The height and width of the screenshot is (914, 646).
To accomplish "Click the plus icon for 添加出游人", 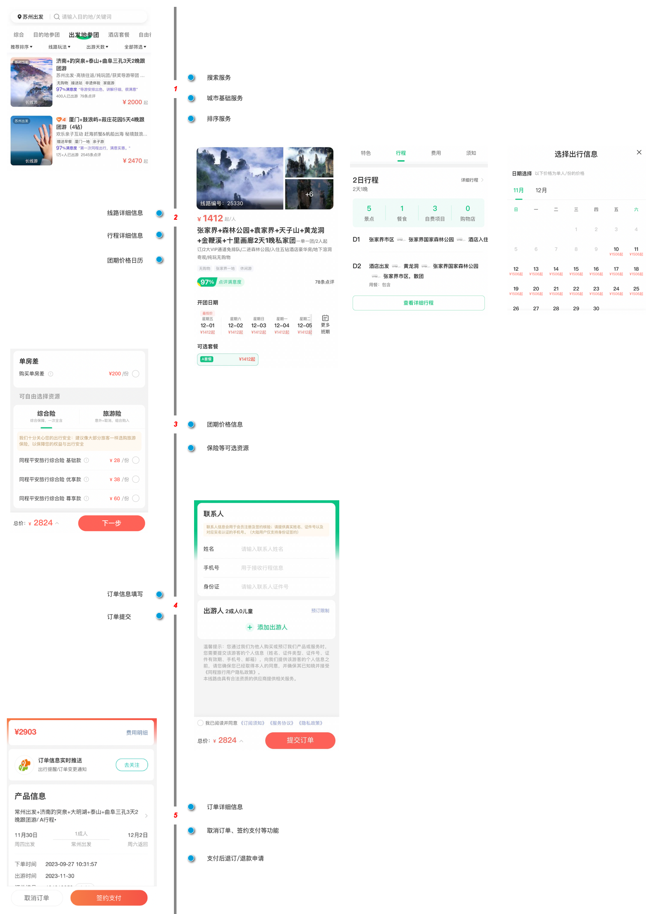I will 250,627.
